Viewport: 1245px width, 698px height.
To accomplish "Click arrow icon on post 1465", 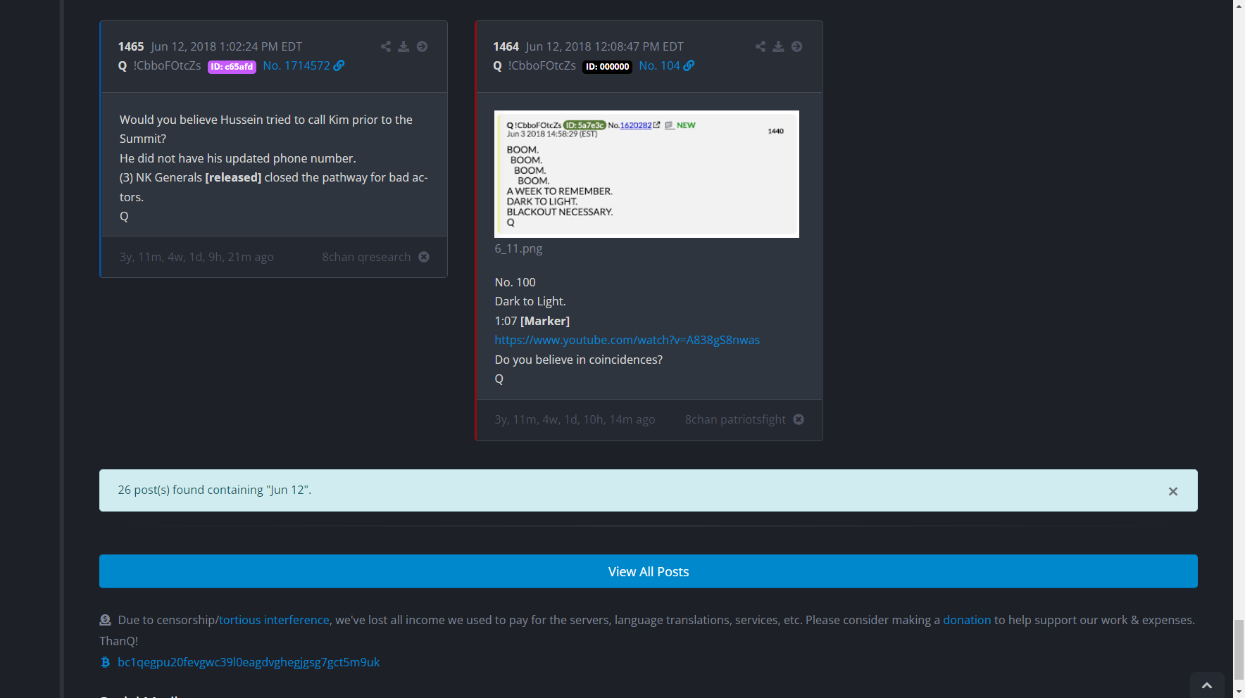I will pos(422,46).
